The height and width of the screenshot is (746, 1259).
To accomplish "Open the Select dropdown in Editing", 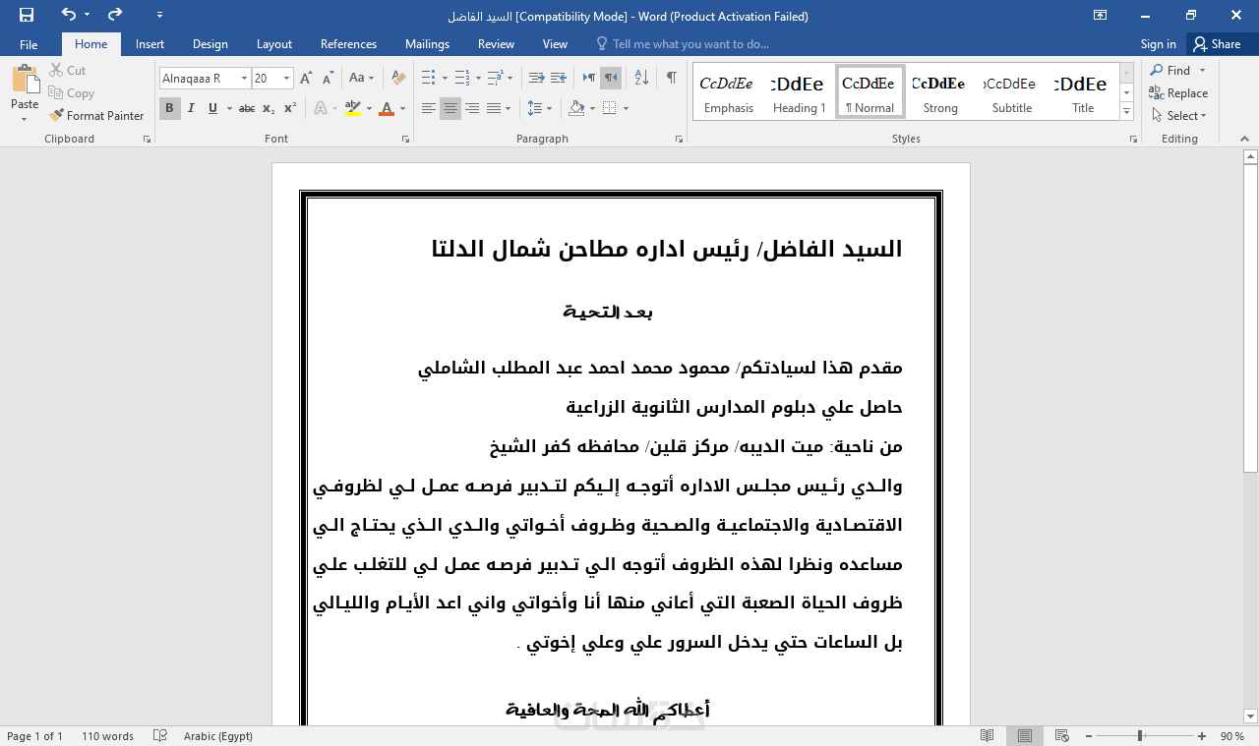I will click(1179, 116).
